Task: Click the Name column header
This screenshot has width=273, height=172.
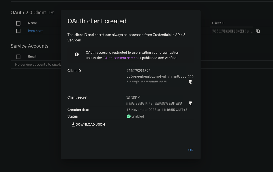Action: point(32,23)
